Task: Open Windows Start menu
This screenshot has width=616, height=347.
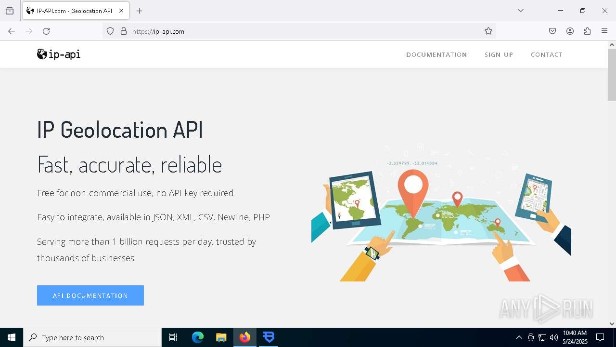Action: coord(12,337)
